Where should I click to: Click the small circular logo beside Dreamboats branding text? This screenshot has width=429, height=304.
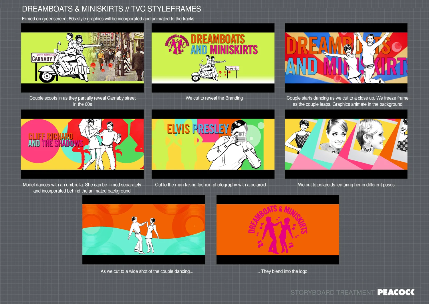[177, 44]
